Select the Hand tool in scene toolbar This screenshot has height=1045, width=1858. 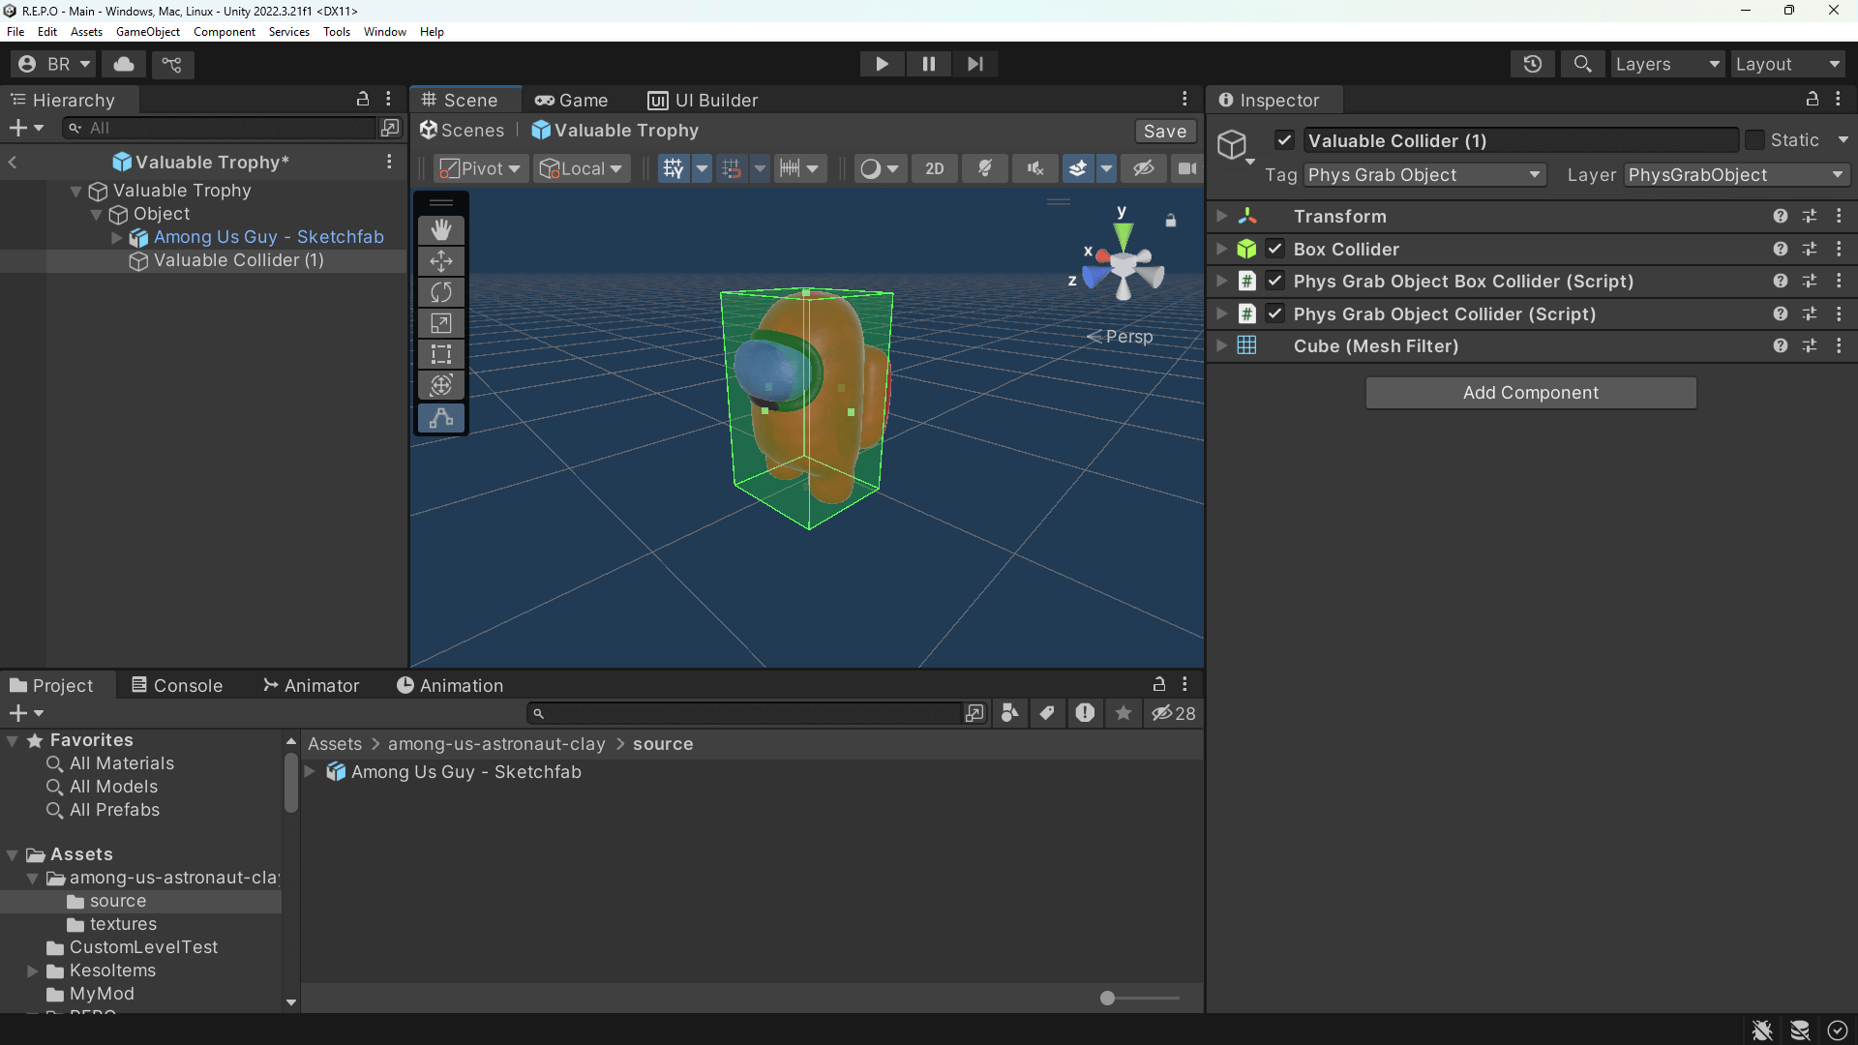(441, 229)
